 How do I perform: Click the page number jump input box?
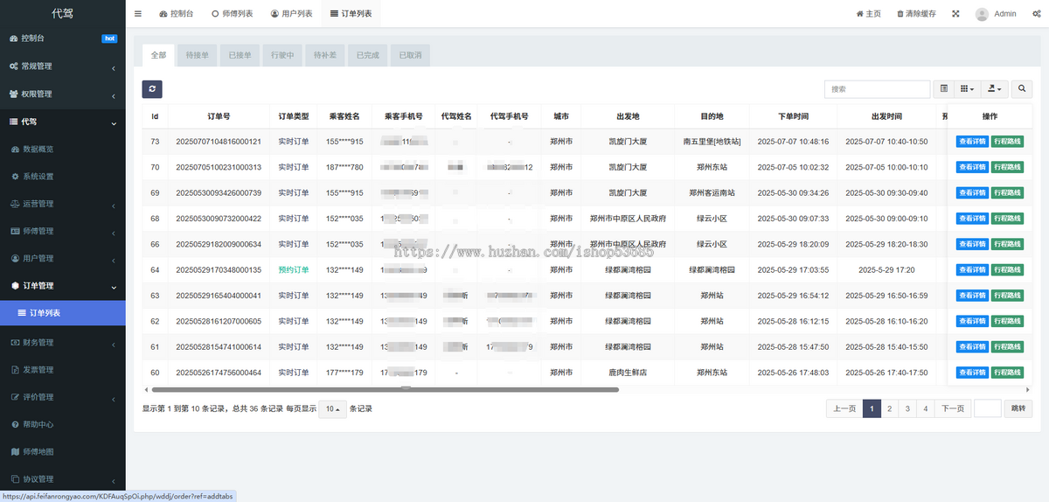pyautogui.click(x=988, y=408)
